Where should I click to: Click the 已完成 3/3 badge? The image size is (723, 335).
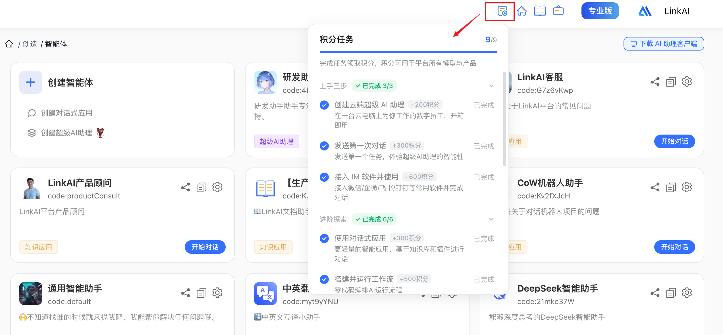pyautogui.click(x=374, y=86)
